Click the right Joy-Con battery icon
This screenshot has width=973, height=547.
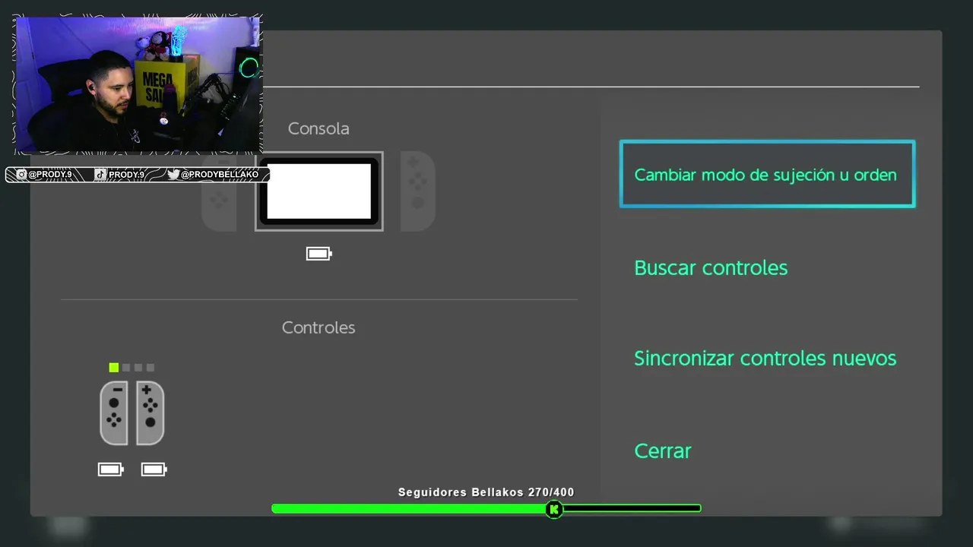(154, 470)
